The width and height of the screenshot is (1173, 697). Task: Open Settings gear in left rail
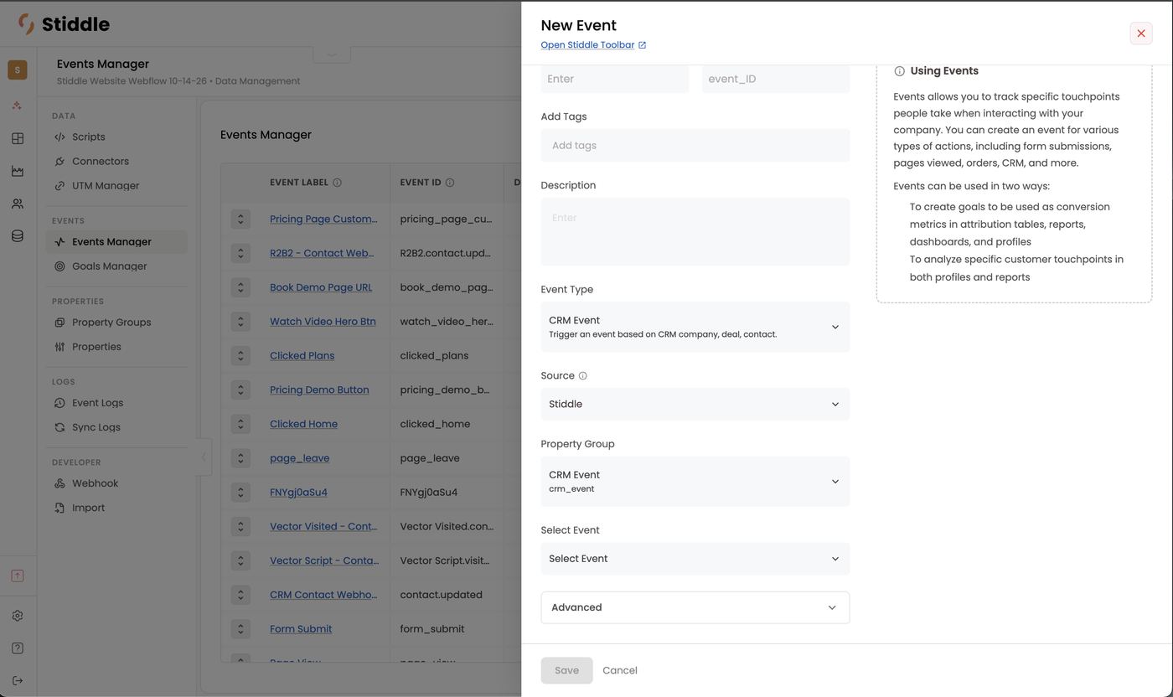click(18, 616)
